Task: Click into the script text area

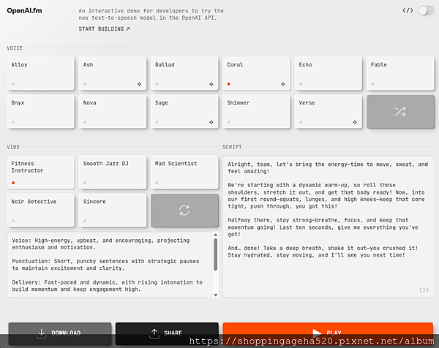Action: (x=328, y=227)
